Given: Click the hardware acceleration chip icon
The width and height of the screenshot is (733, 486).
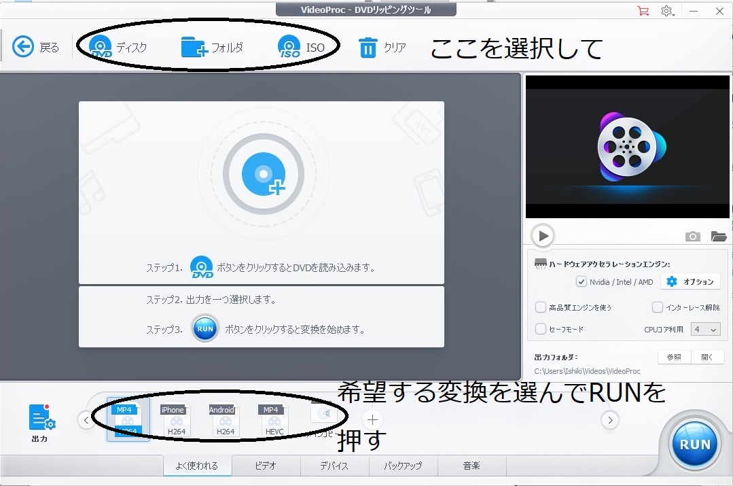Looking at the screenshot, I should [x=540, y=264].
